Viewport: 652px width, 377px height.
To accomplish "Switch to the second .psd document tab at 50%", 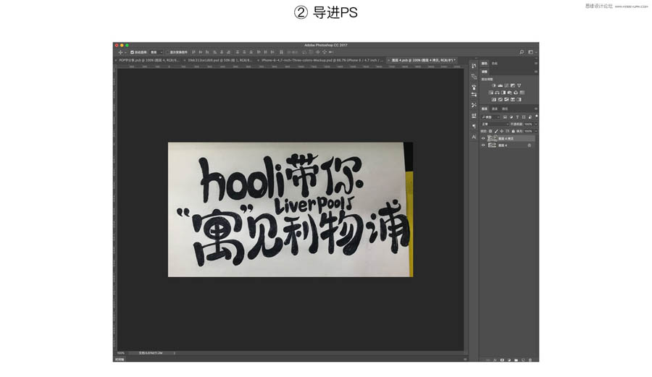I will click(220, 60).
